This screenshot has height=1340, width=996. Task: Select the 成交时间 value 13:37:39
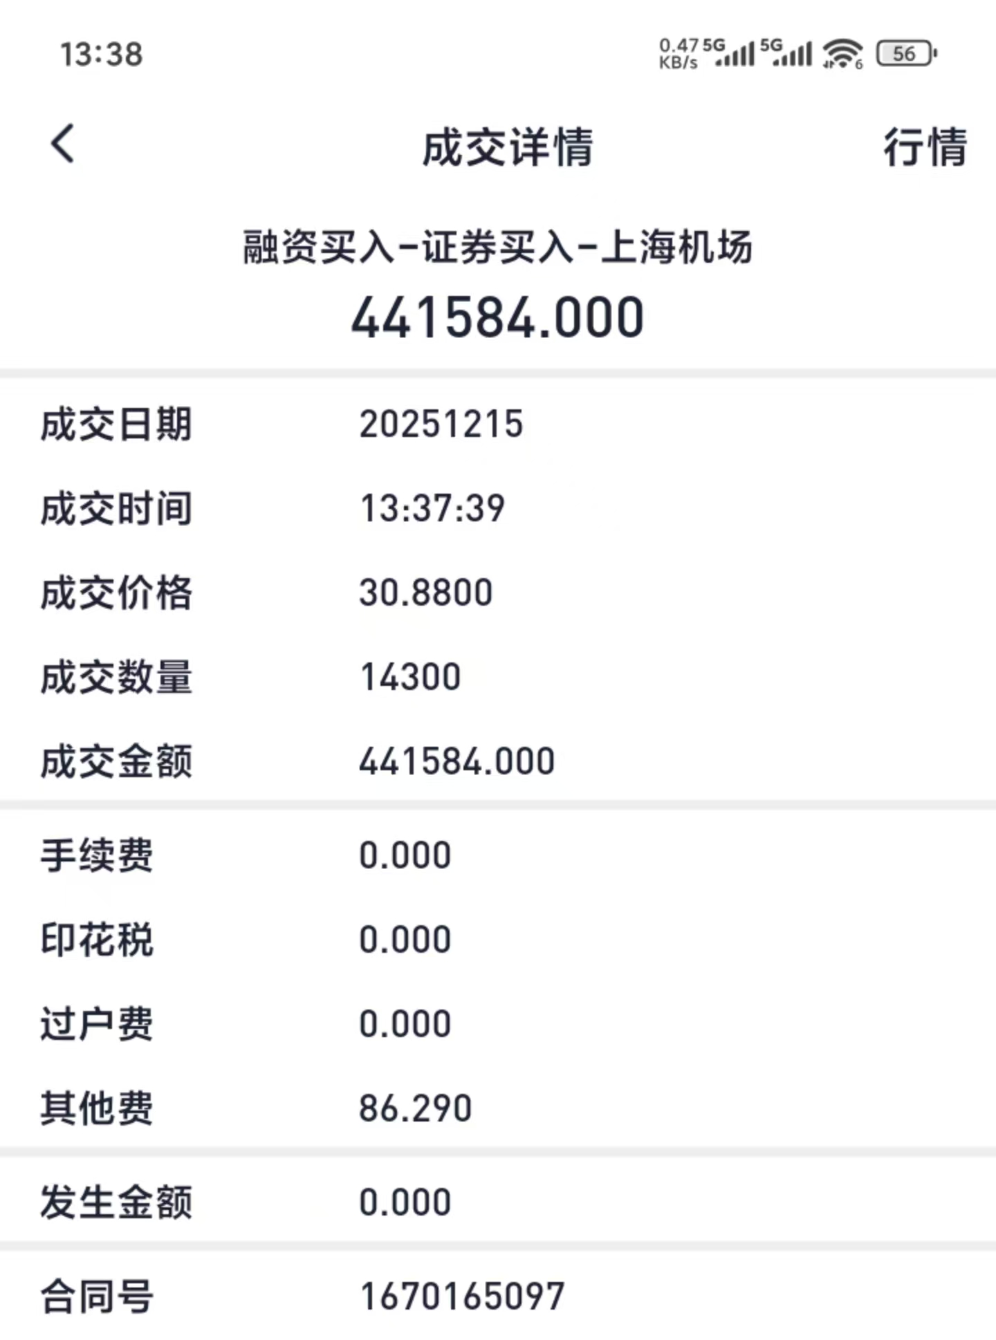[432, 508]
